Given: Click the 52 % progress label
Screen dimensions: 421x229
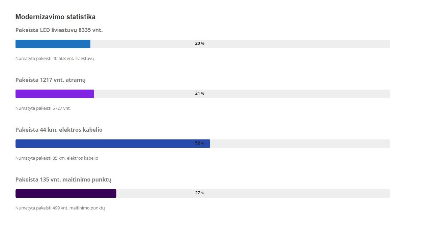Looking at the screenshot, I should 199,143.
